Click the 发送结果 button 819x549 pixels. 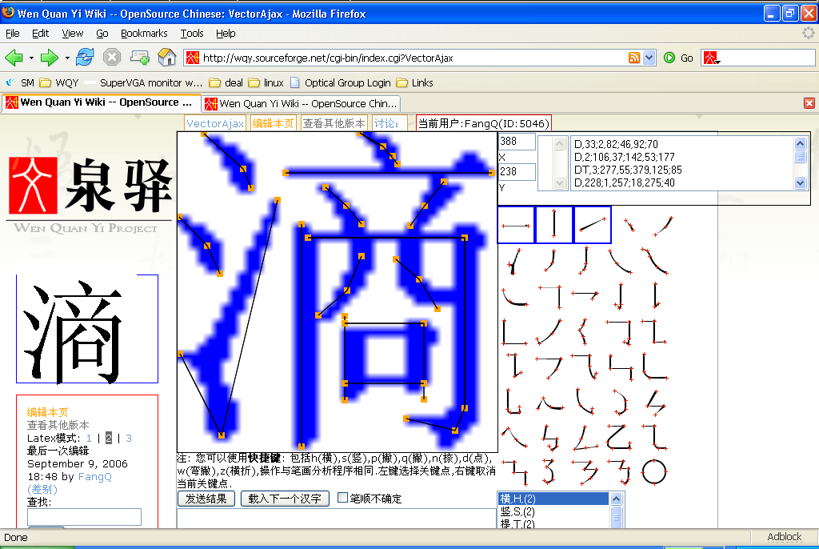[206, 499]
